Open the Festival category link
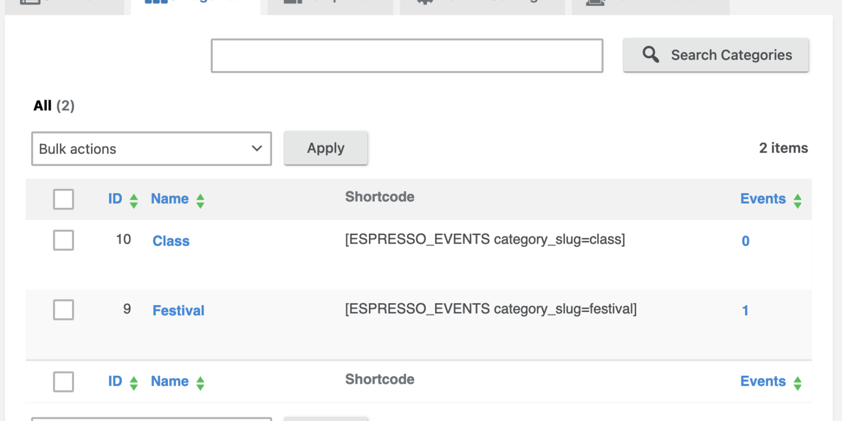 click(178, 310)
